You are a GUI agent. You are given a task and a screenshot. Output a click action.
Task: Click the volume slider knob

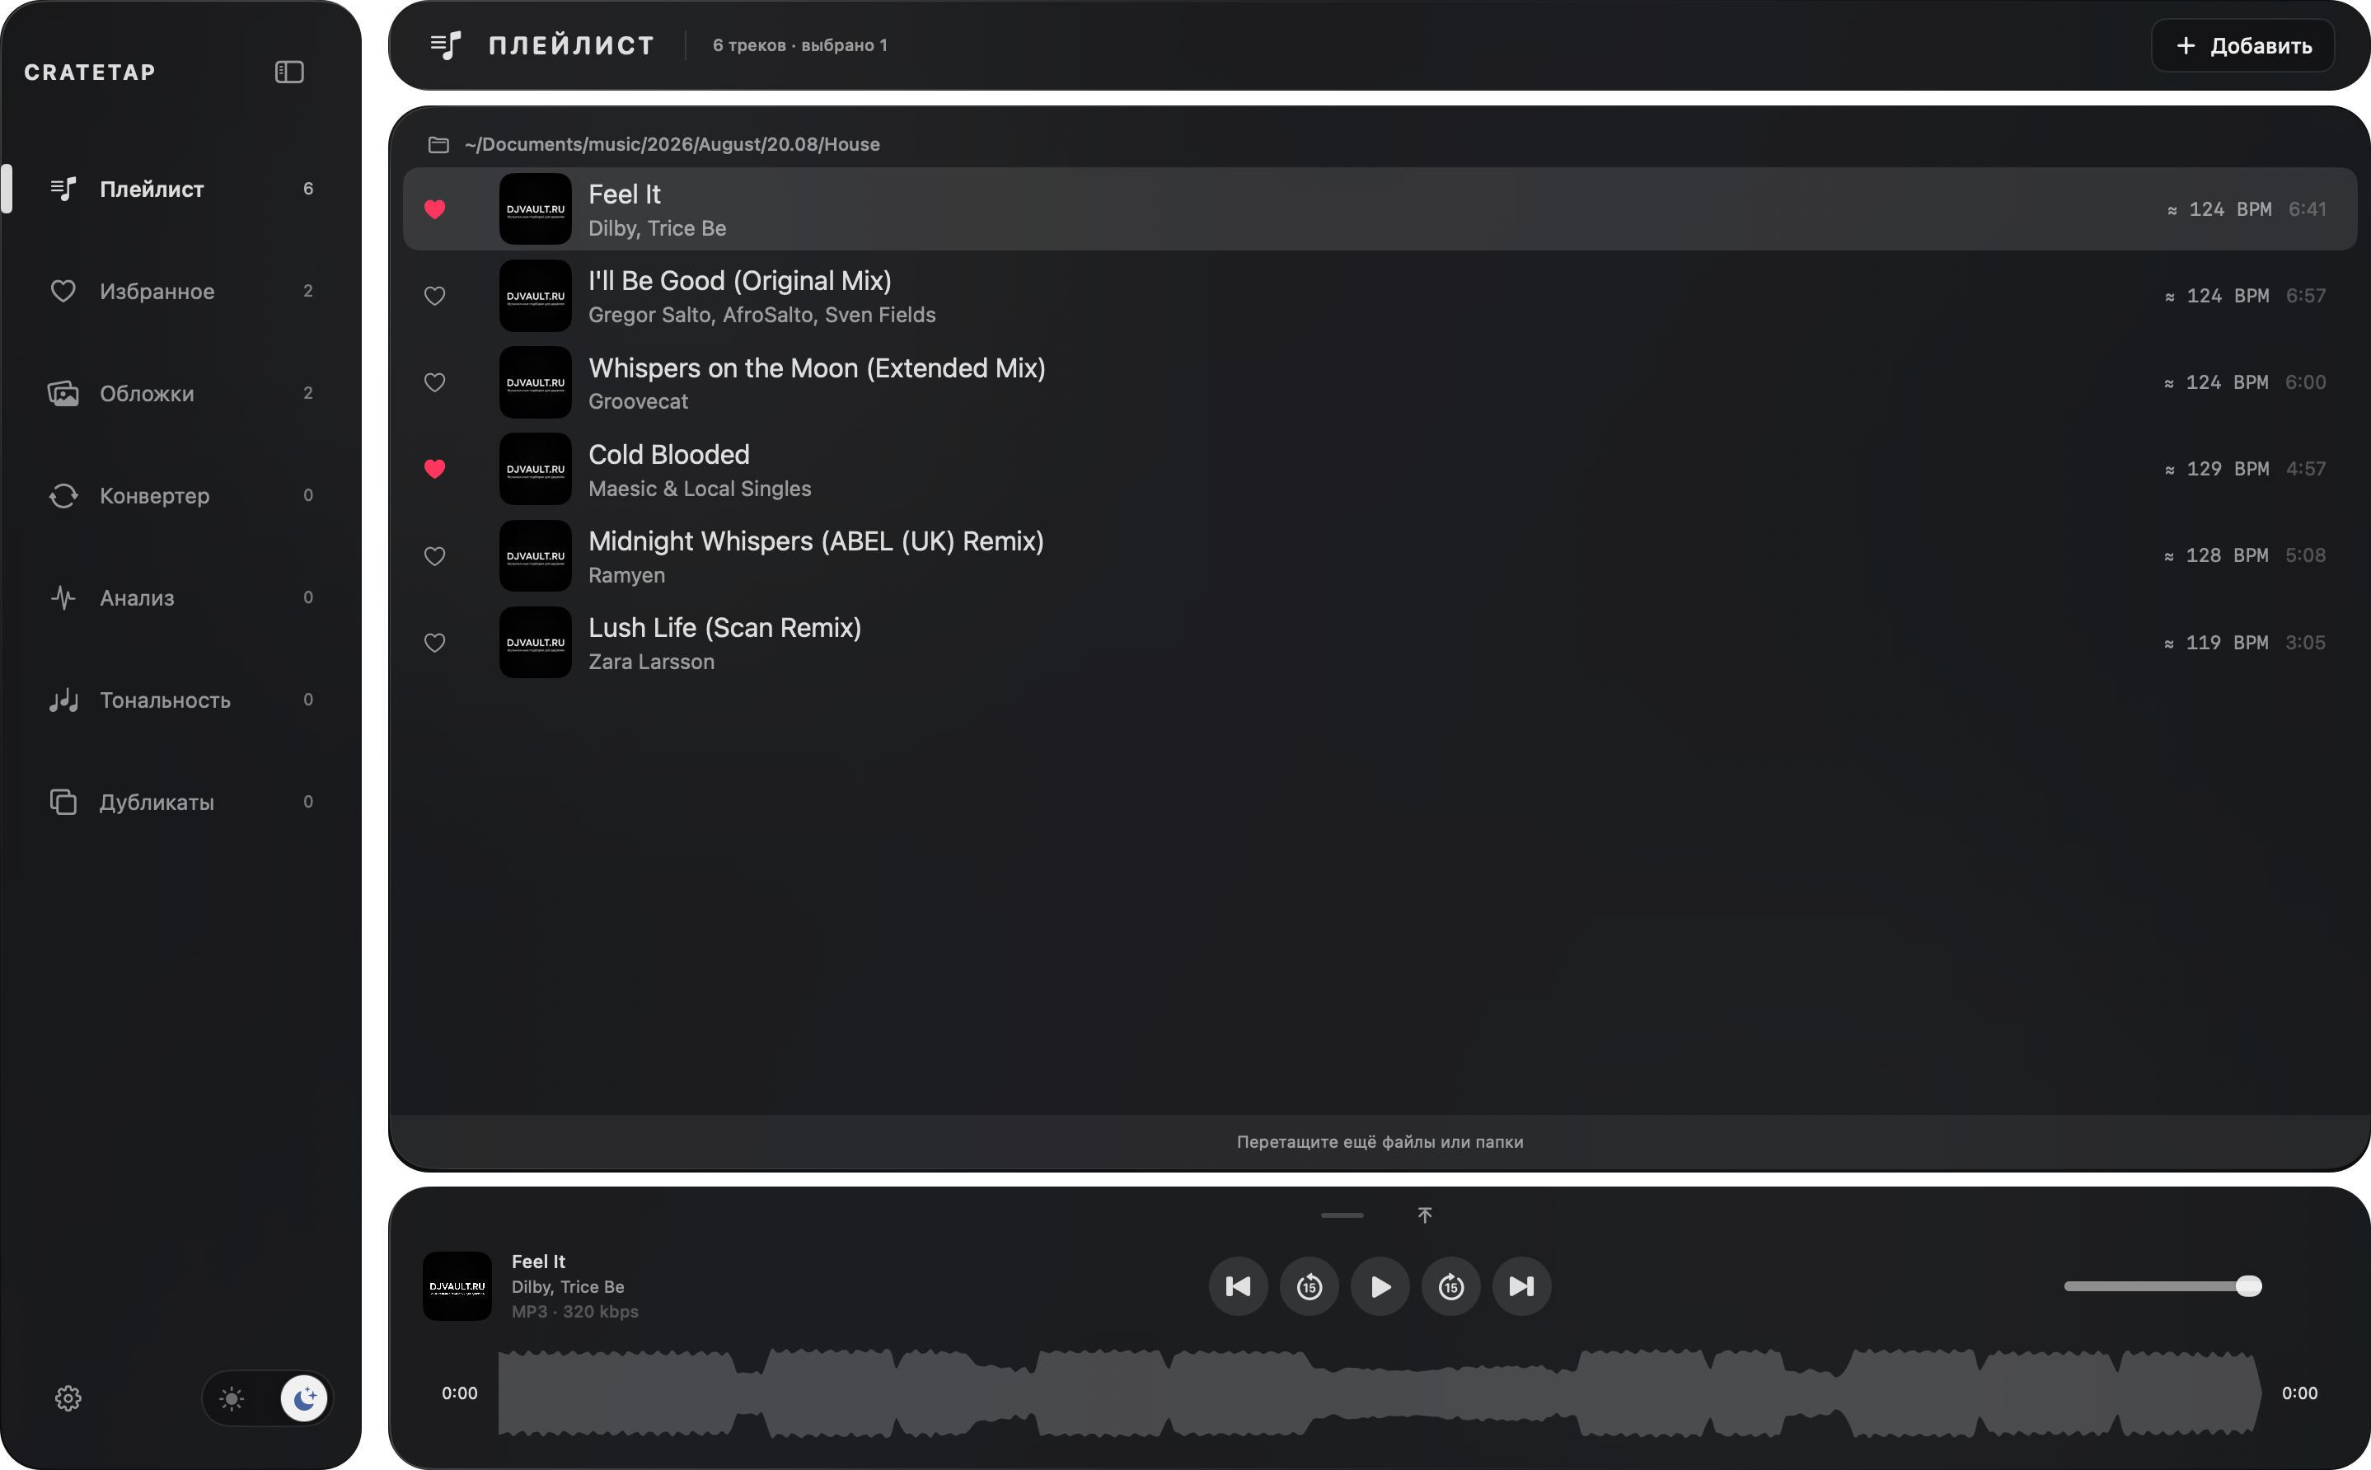point(2248,1286)
